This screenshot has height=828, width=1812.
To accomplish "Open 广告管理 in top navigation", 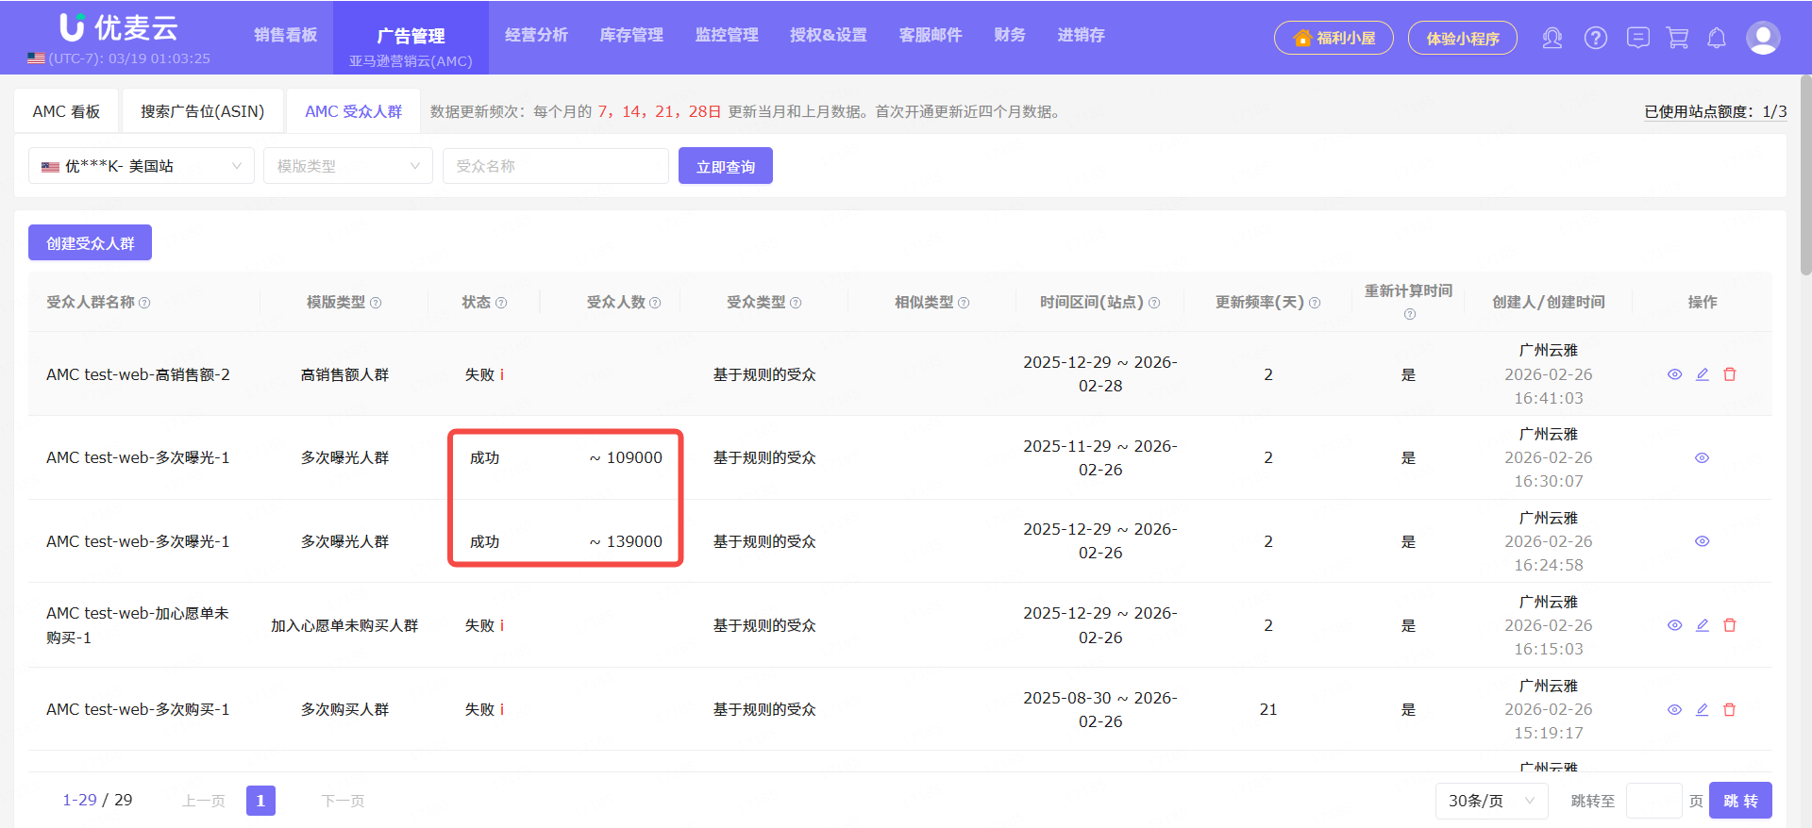I will pos(411,36).
